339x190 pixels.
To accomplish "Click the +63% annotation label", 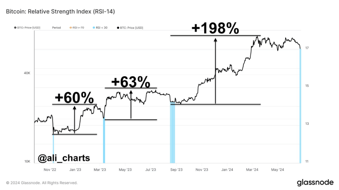I will point(131,81).
